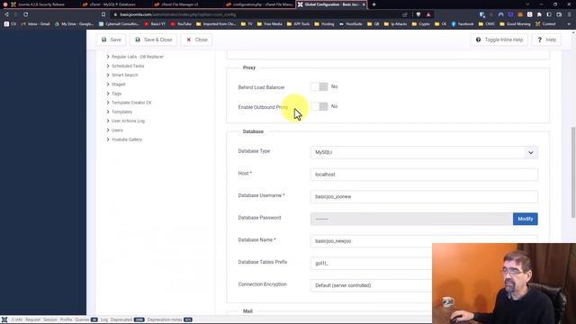The width and height of the screenshot is (576, 324).
Task: Toggle the Enable Outbound Proxy switch
Action: pyautogui.click(x=319, y=106)
